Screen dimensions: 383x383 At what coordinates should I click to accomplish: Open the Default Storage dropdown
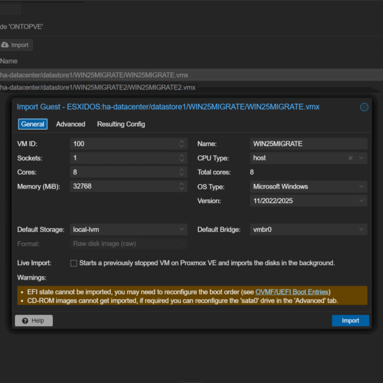click(128, 229)
